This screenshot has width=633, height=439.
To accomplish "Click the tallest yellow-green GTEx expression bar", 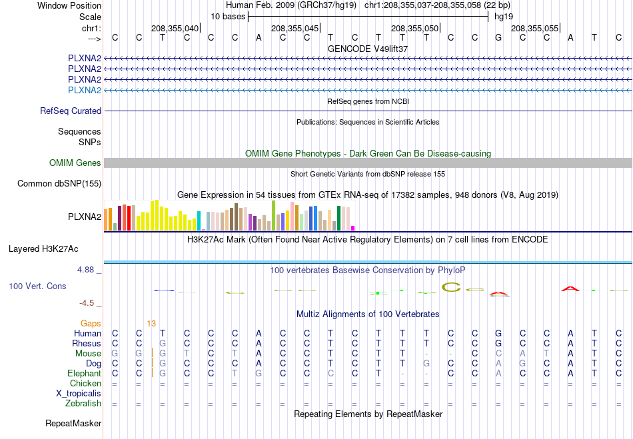I will (273, 215).
